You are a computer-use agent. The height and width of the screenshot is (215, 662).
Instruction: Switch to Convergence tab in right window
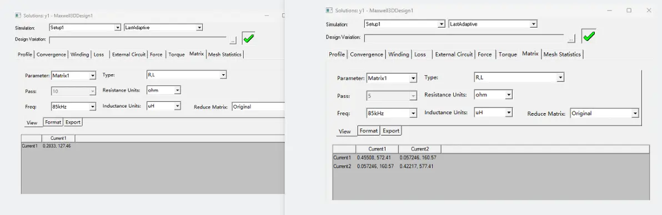point(367,54)
